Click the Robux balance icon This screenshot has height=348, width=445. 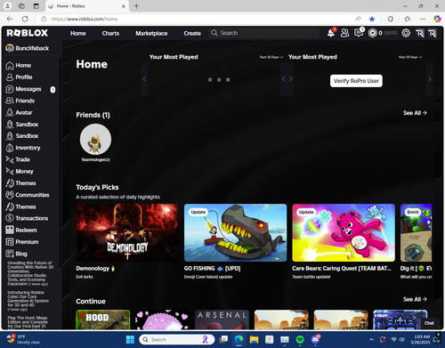coord(372,33)
